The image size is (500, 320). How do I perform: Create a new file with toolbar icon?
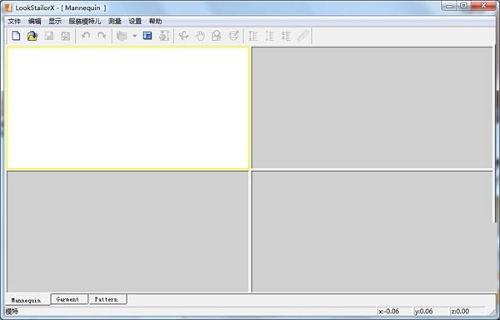(16, 36)
